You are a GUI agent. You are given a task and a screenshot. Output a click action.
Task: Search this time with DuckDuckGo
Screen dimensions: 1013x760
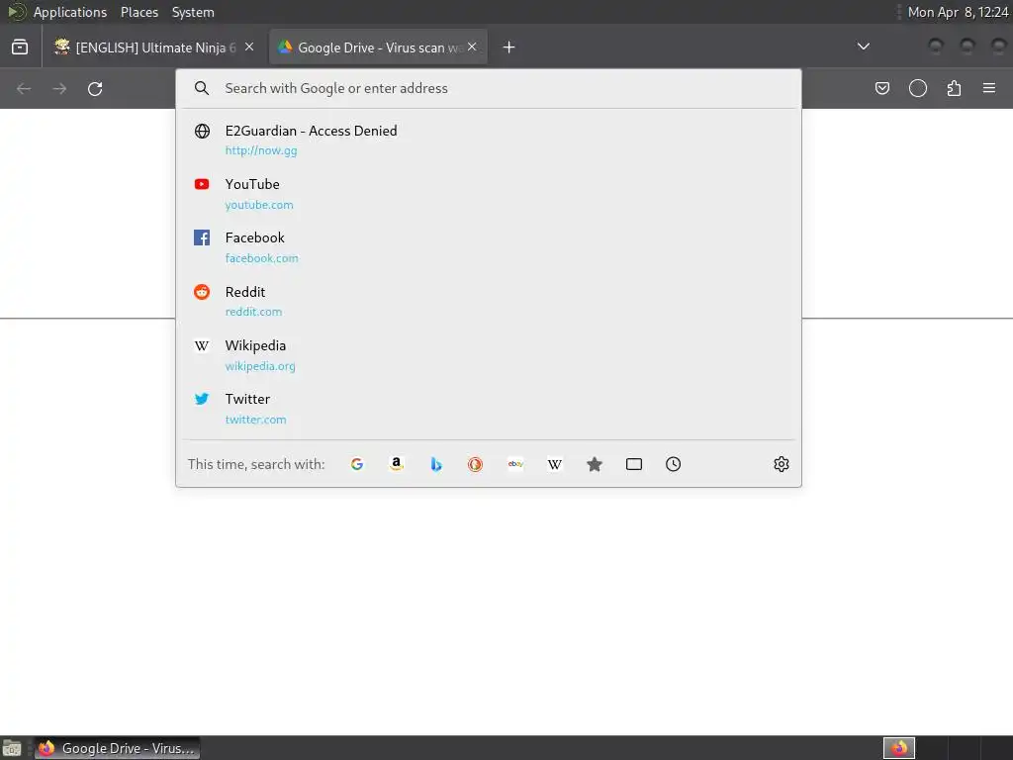pos(476,464)
